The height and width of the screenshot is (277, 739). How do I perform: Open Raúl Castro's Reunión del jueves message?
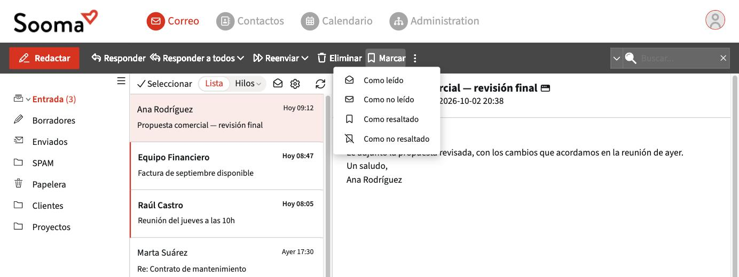click(226, 214)
